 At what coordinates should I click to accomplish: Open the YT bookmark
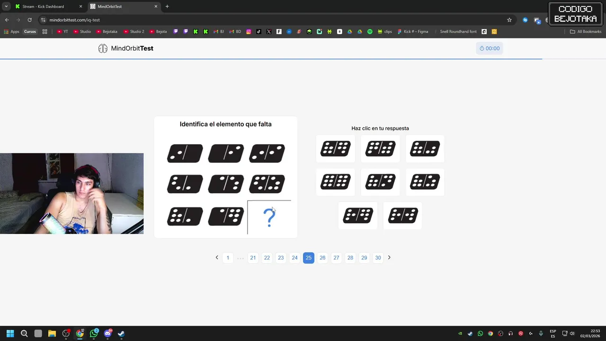point(62,32)
